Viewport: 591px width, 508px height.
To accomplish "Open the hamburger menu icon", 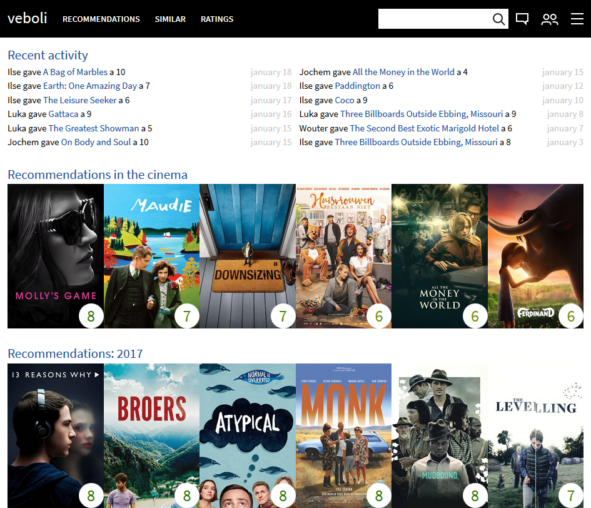I will coord(577,19).
